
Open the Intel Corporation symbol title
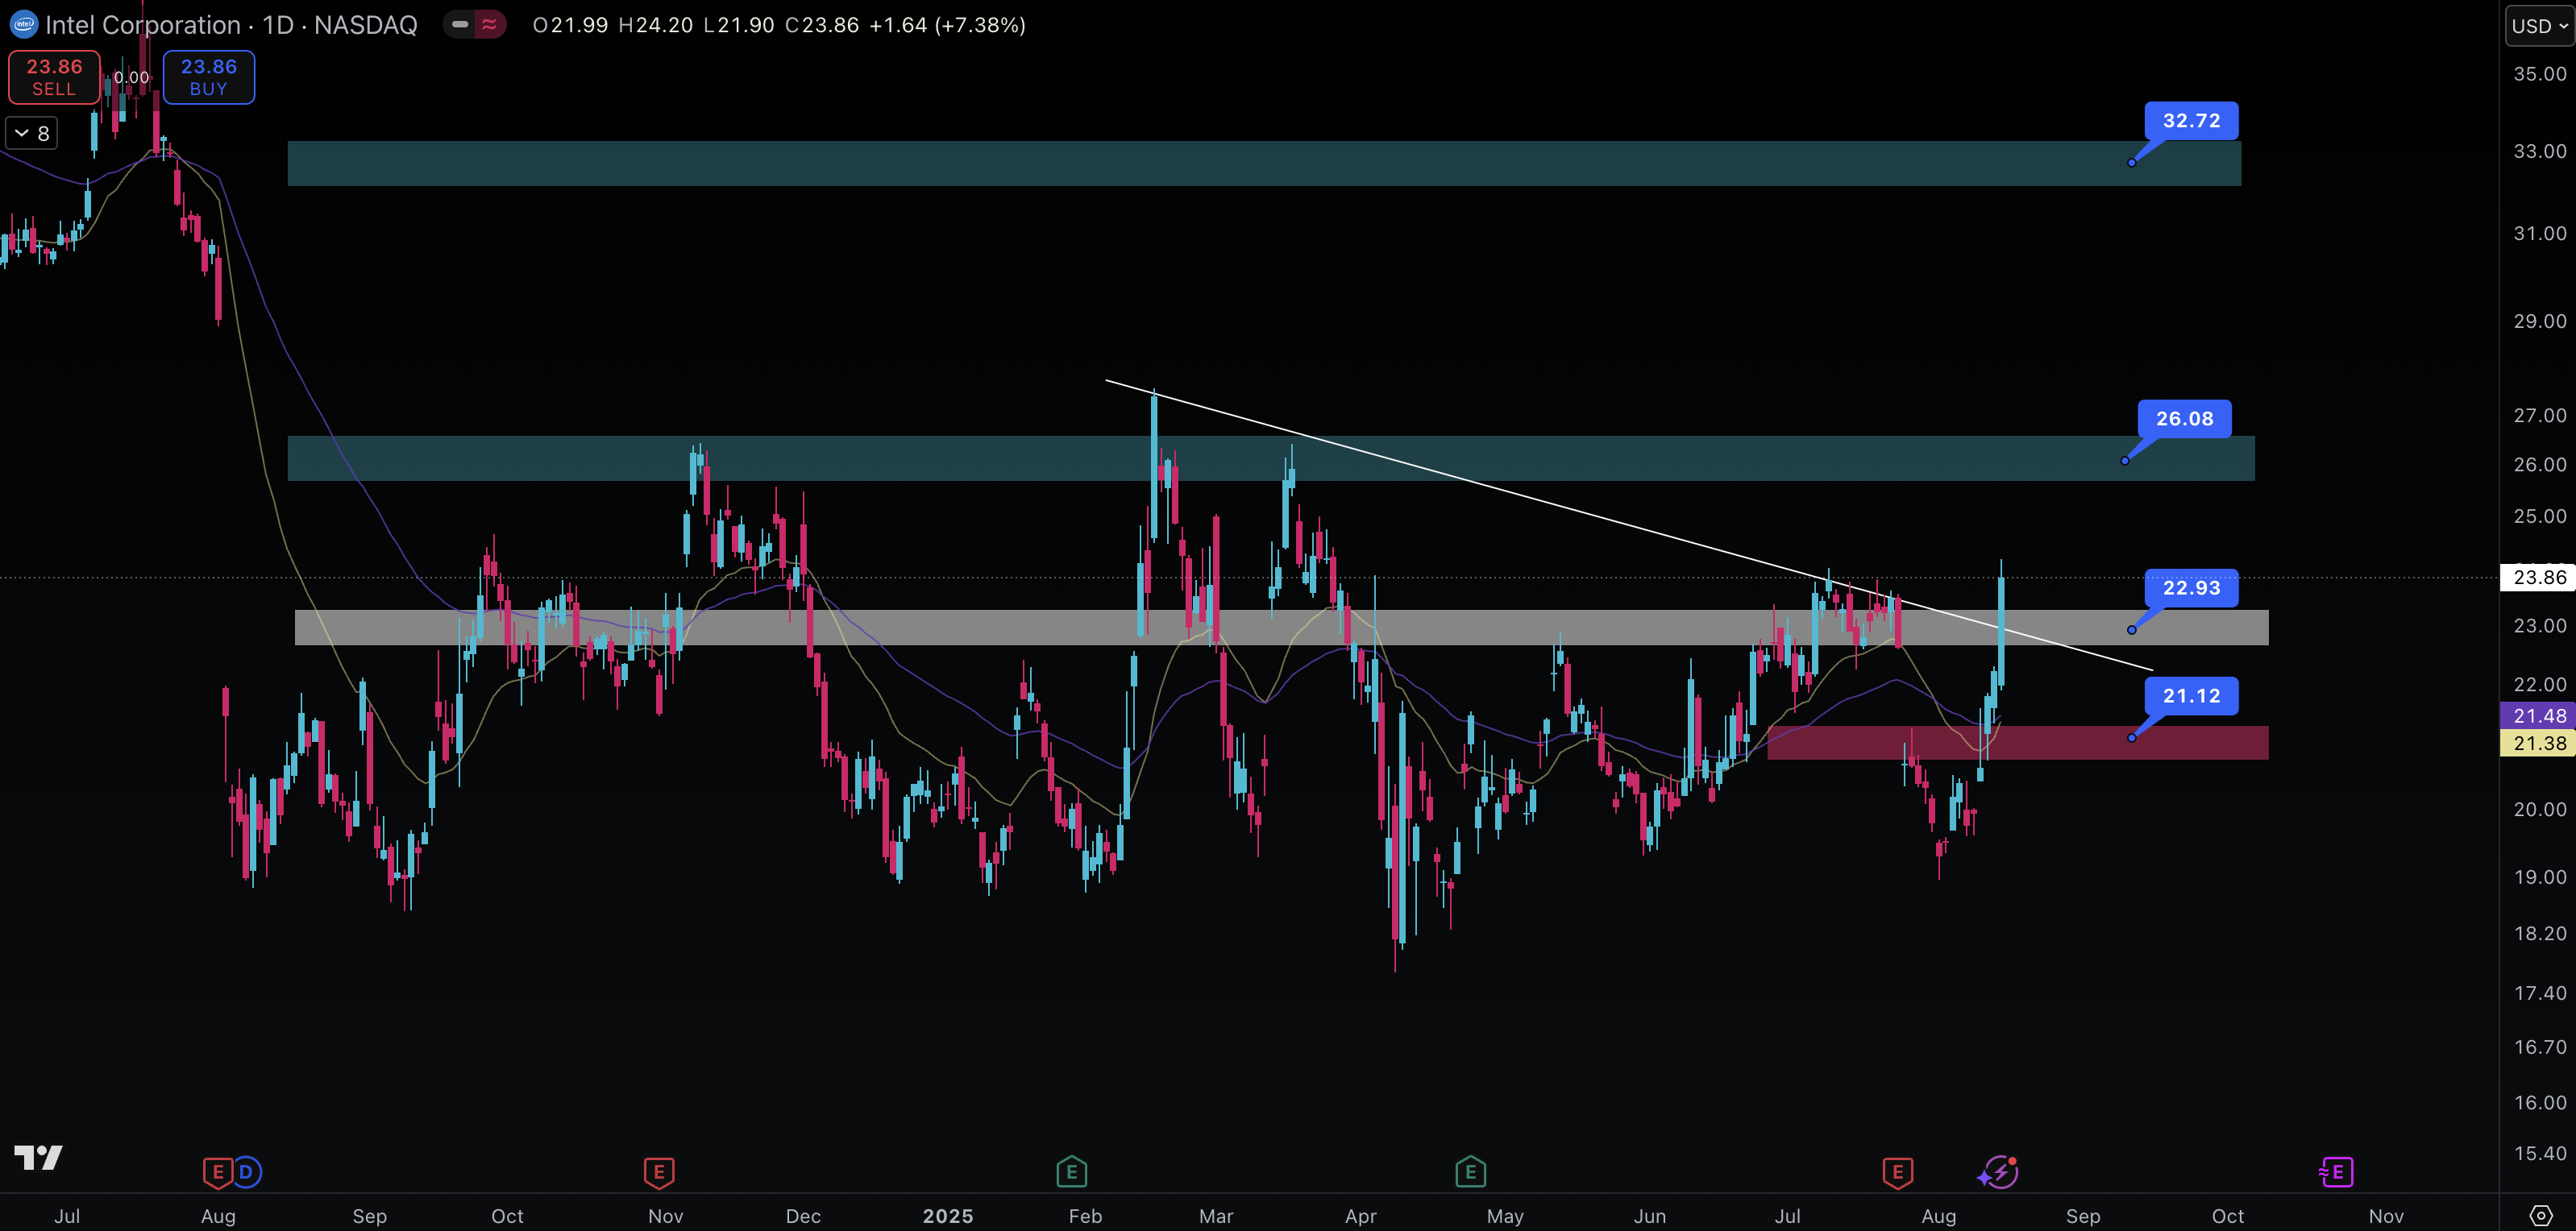[x=231, y=25]
